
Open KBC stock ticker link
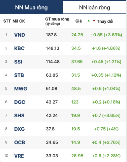coord(19,48)
